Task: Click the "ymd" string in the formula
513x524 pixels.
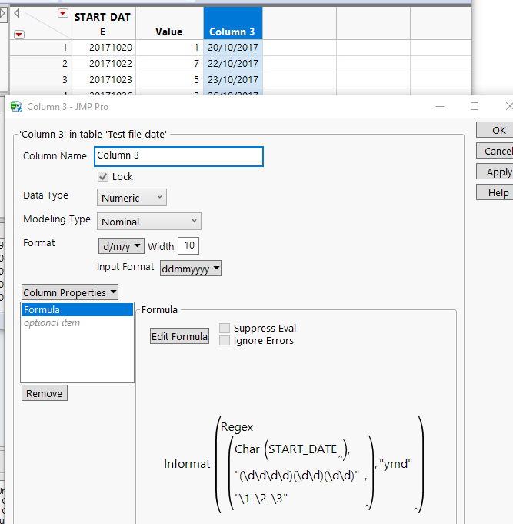Action: pos(396,463)
